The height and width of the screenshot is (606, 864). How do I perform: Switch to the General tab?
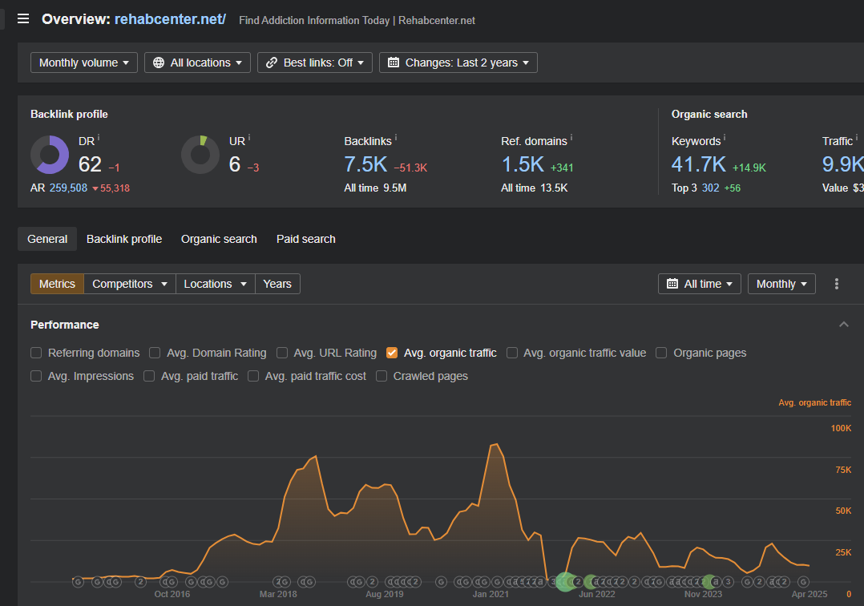click(x=47, y=239)
